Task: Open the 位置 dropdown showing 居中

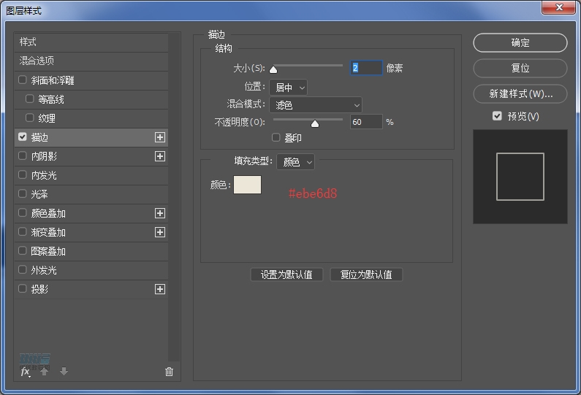Action: 288,88
